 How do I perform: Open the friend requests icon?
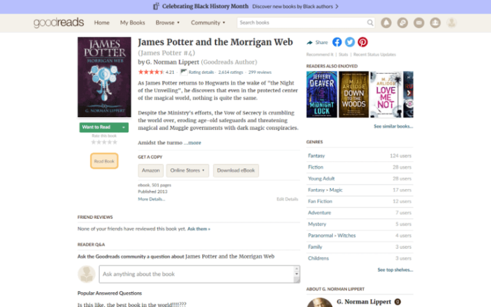click(435, 23)
